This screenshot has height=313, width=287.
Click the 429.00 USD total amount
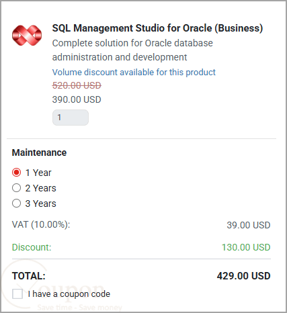pyautogui.click(x=243, y=276)
